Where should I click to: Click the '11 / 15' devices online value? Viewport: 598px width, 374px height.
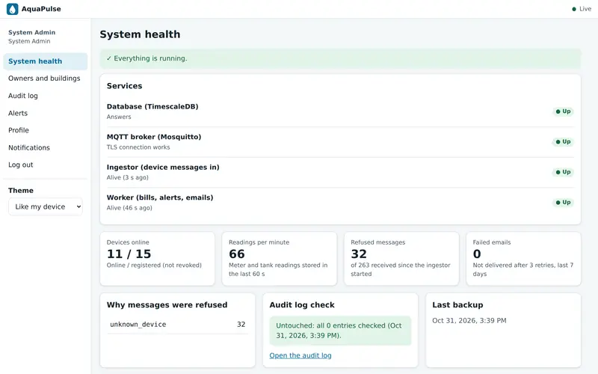pyautogui.click(x=129, y=254)
